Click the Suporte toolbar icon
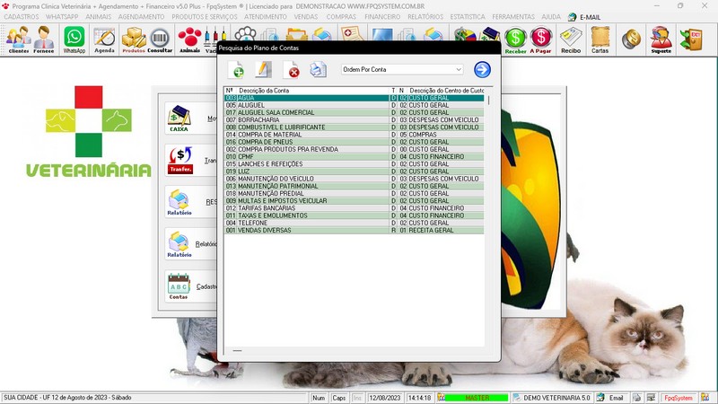 (661, 40)
